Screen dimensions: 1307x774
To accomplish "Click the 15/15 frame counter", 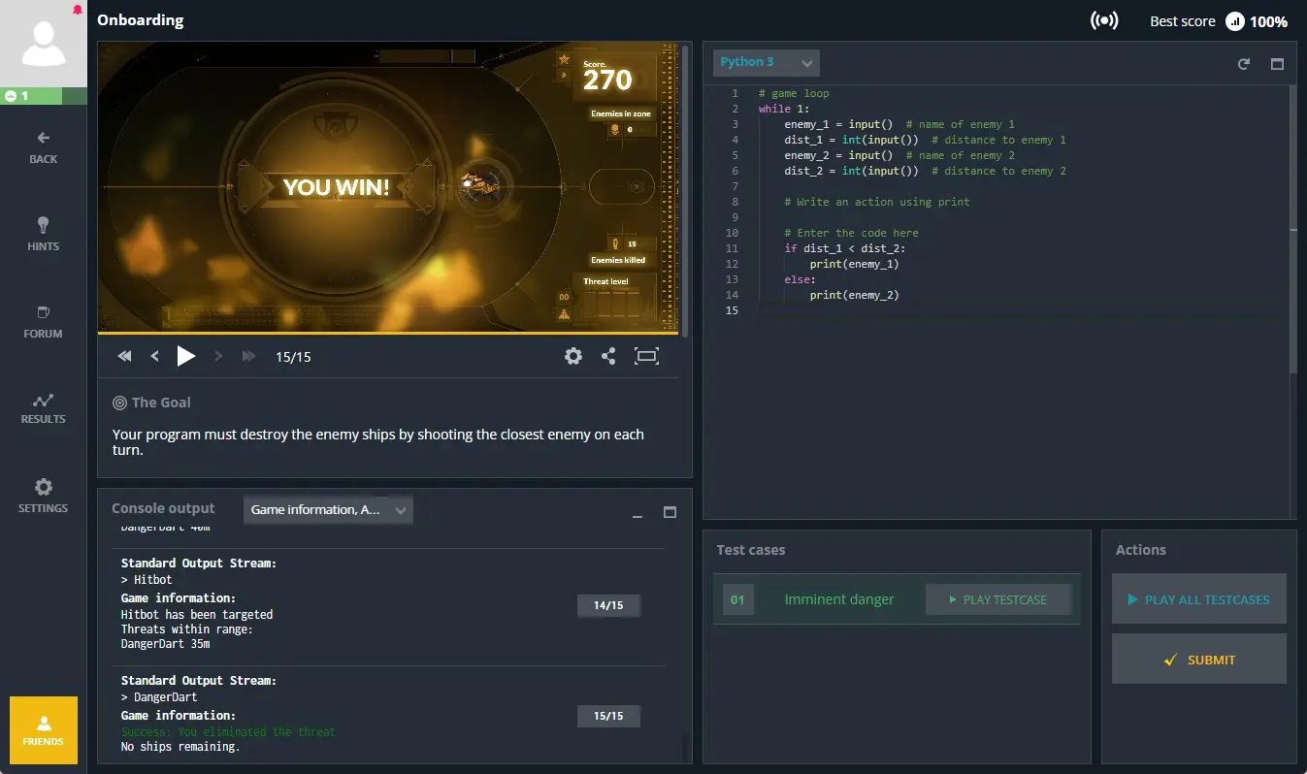I will pos(293,357).
